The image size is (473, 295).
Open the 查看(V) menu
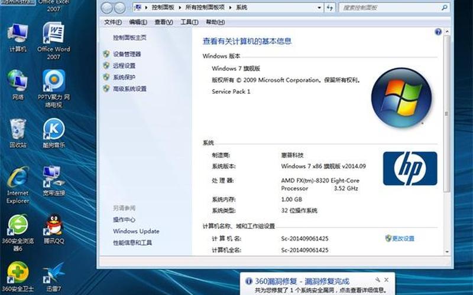(164, 22)
